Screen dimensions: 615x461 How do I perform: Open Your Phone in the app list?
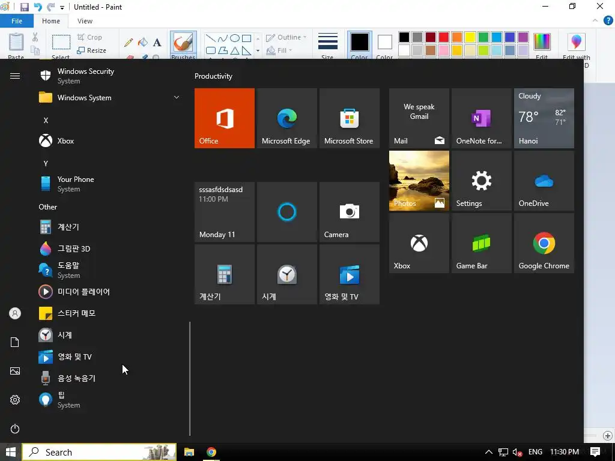pyautogui.click(x=110, y=184)
